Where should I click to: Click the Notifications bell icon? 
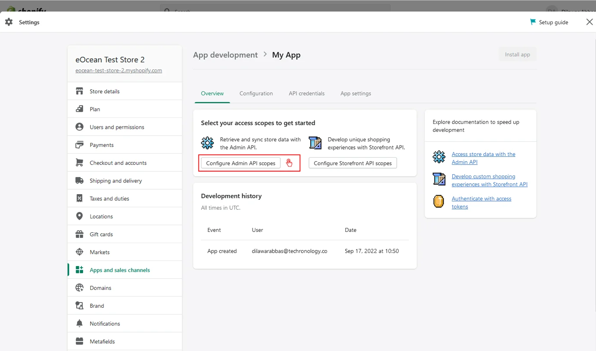tap(79, 324)
